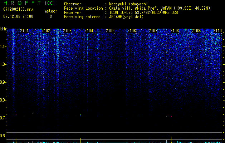Click the A504HB(yagi 4el) antenna text

coord(126,17)
